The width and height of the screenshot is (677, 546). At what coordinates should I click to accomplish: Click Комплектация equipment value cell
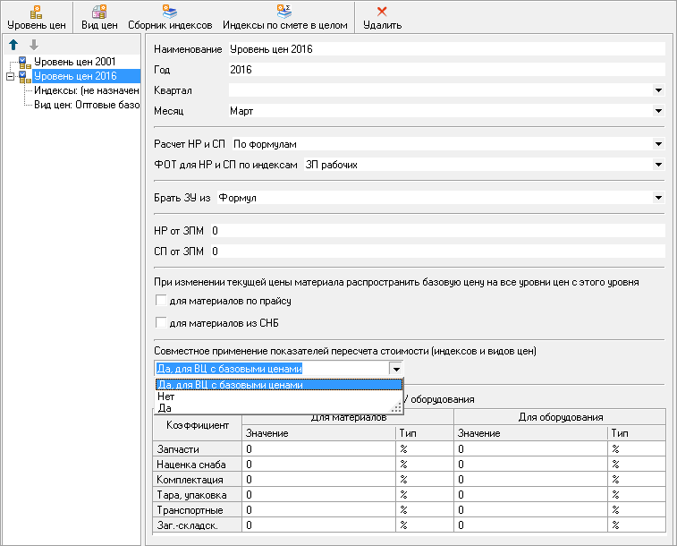pos(530,479)
